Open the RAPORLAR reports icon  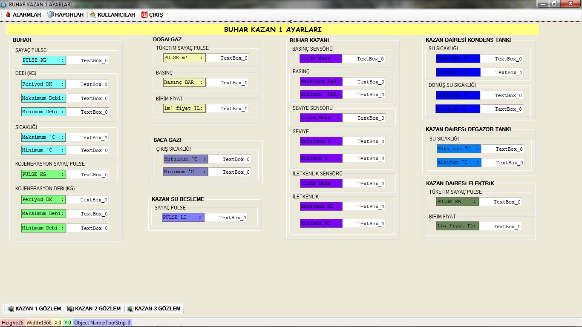point(51,14)
